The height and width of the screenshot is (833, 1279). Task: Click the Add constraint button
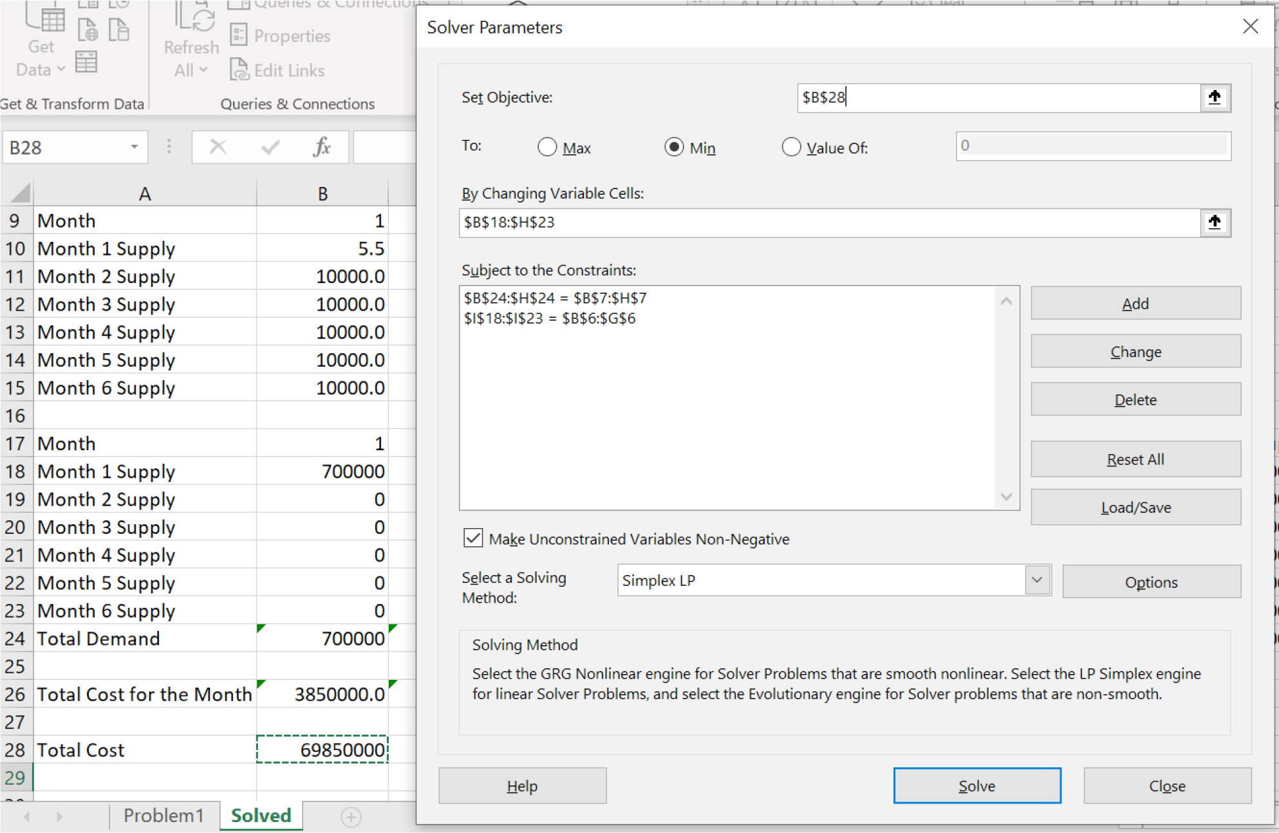[1135, 304]
